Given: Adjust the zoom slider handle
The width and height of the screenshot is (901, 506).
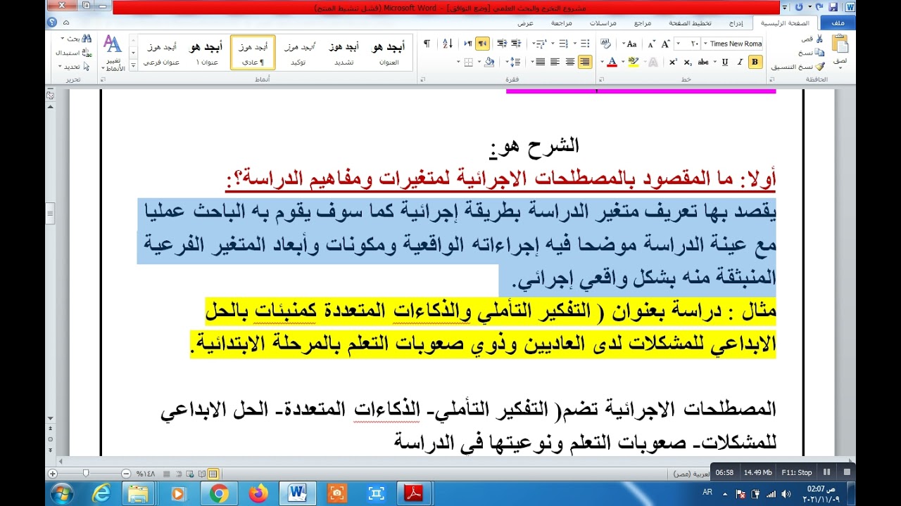Looking at the screenshot, I should tap(86, 474).
